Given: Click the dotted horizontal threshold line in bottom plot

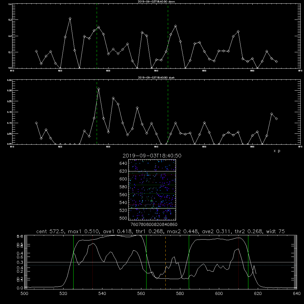Looking at the screenshot, I should [x=161, y=265].
